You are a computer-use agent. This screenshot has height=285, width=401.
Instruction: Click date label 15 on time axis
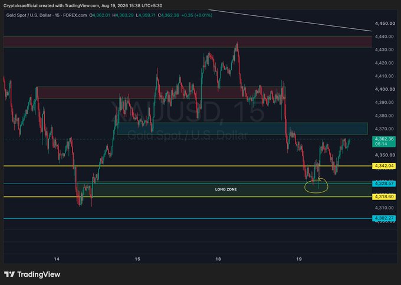[x=137, y=259]
